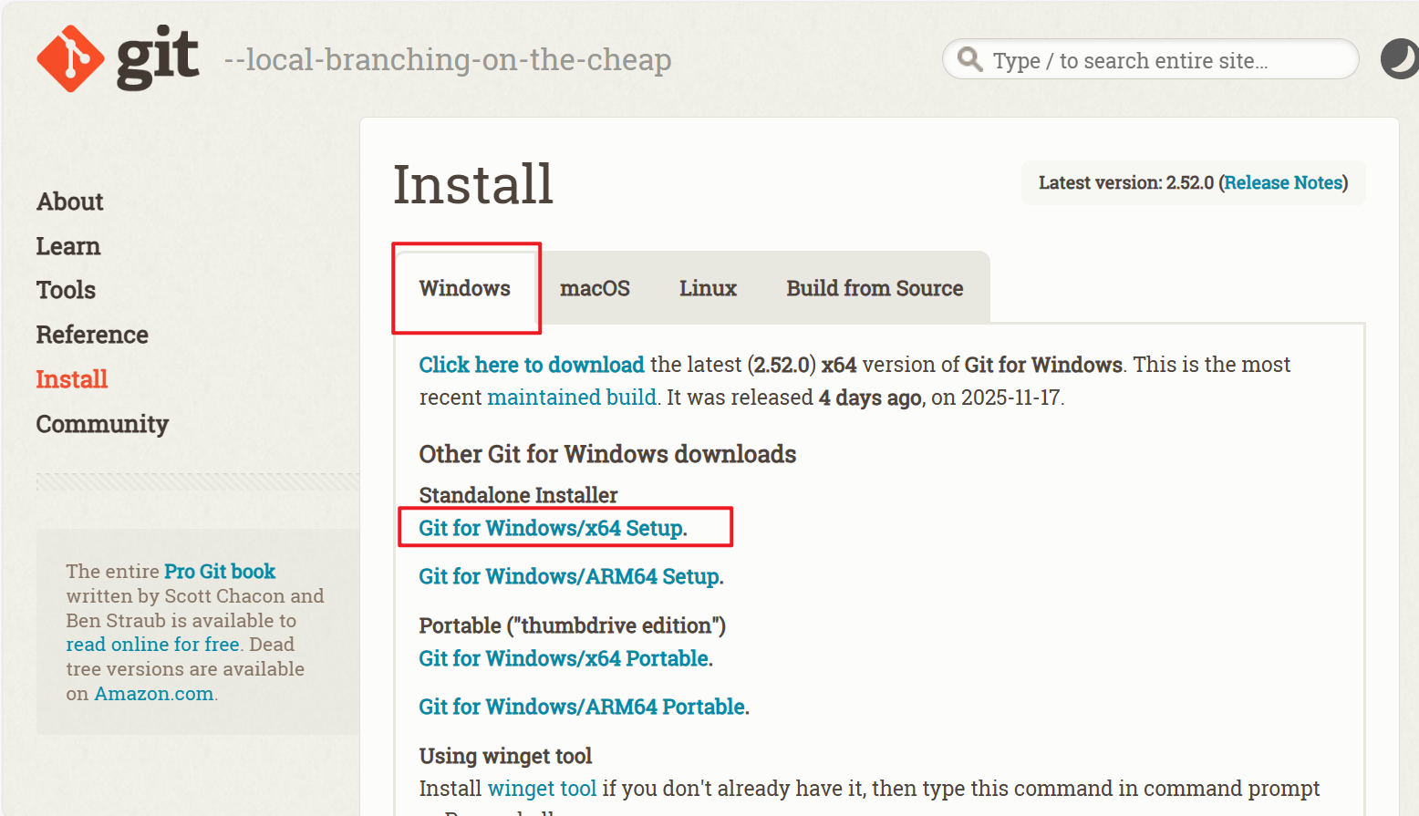Open the Release Notes link

[1283, 182]
